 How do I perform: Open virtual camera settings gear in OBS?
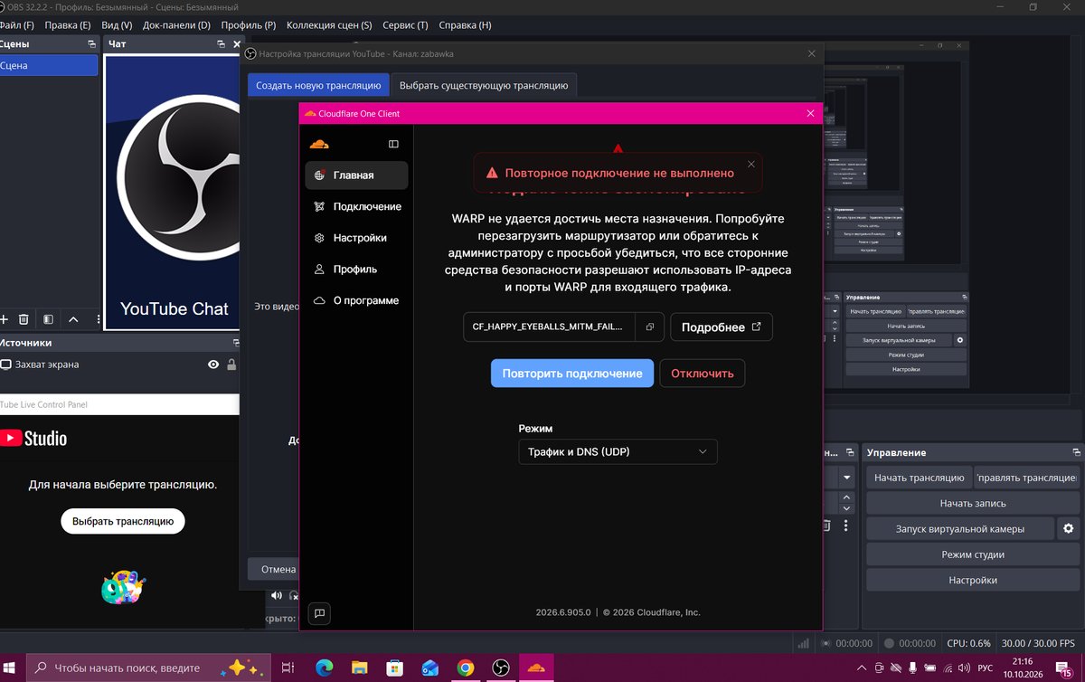(x=1069, y=528)
